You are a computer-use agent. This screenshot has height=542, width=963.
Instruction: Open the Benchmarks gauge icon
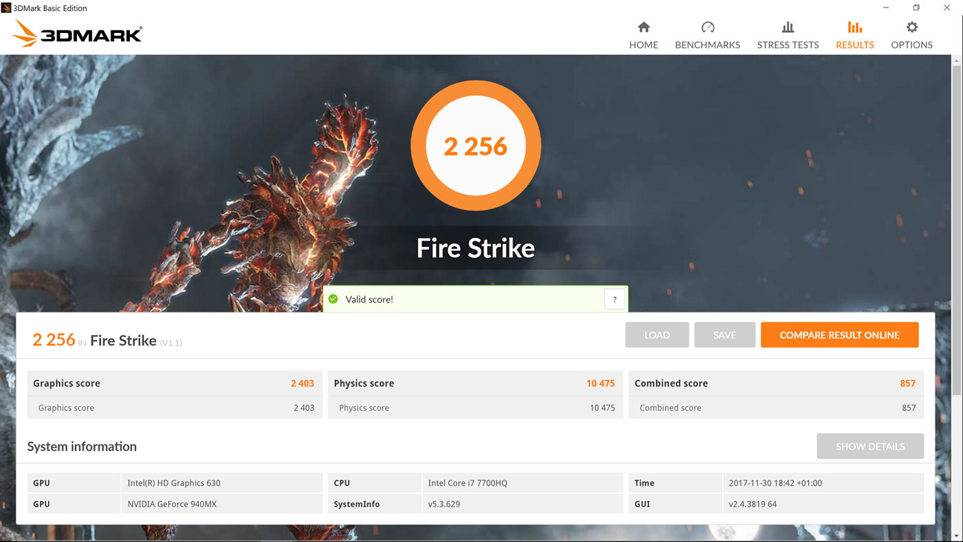[x=708, y=28]
